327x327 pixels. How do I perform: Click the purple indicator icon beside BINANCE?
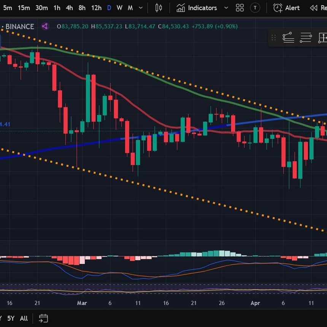pos(45,26)
